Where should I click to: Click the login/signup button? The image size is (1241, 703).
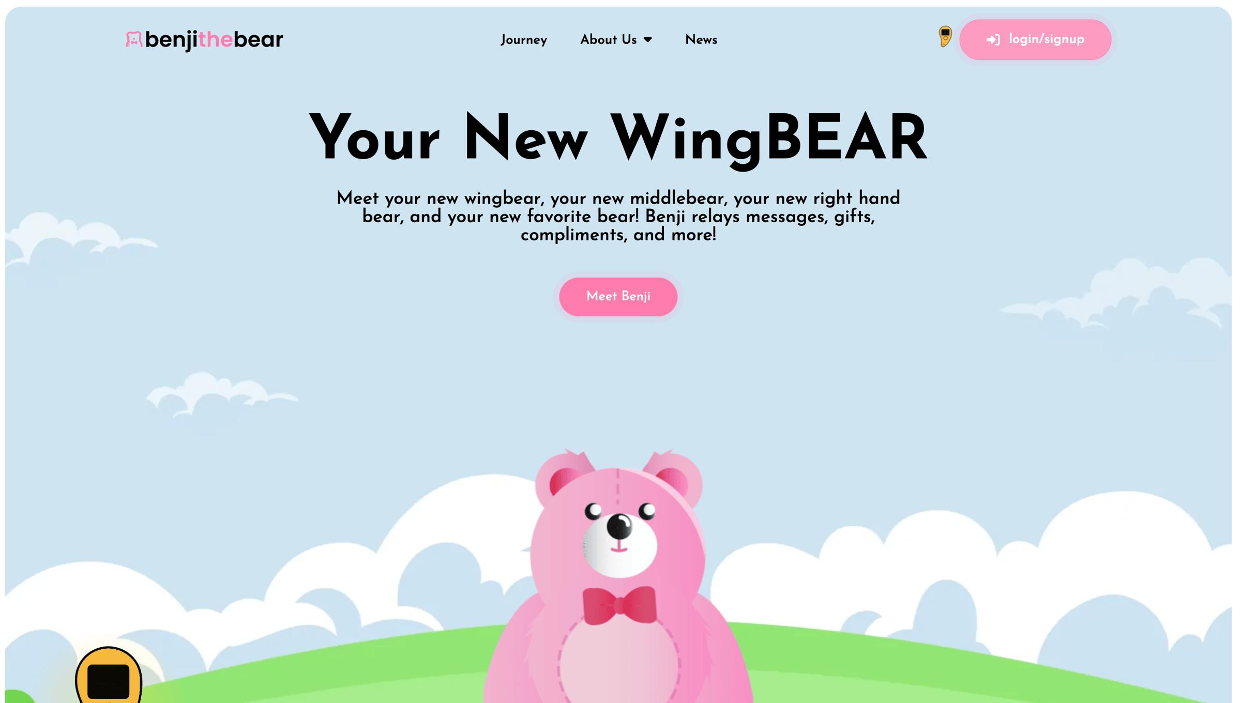1035,40
